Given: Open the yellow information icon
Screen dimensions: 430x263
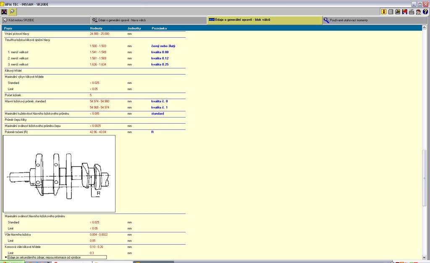Looking at the screenshot, I should pyautogui.click(x=384, y=12).
